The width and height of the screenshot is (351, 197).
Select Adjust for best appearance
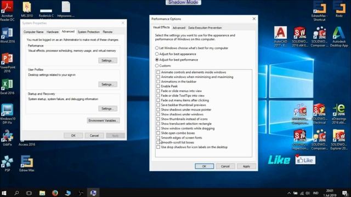(x=175, y=54)
